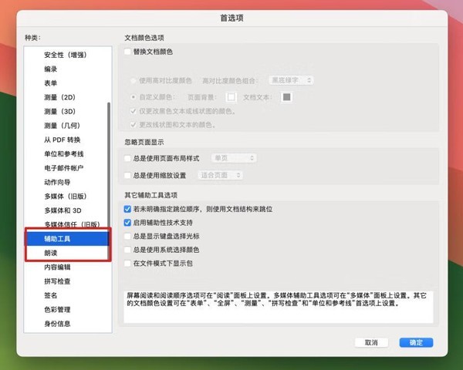
Task: Select 内容编辑 category
Action: (x=68, y=267)
